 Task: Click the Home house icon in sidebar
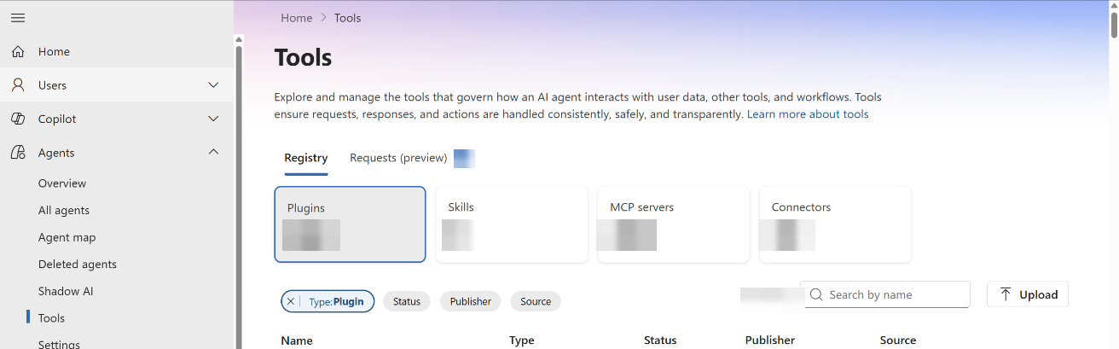tap(18, 52)
